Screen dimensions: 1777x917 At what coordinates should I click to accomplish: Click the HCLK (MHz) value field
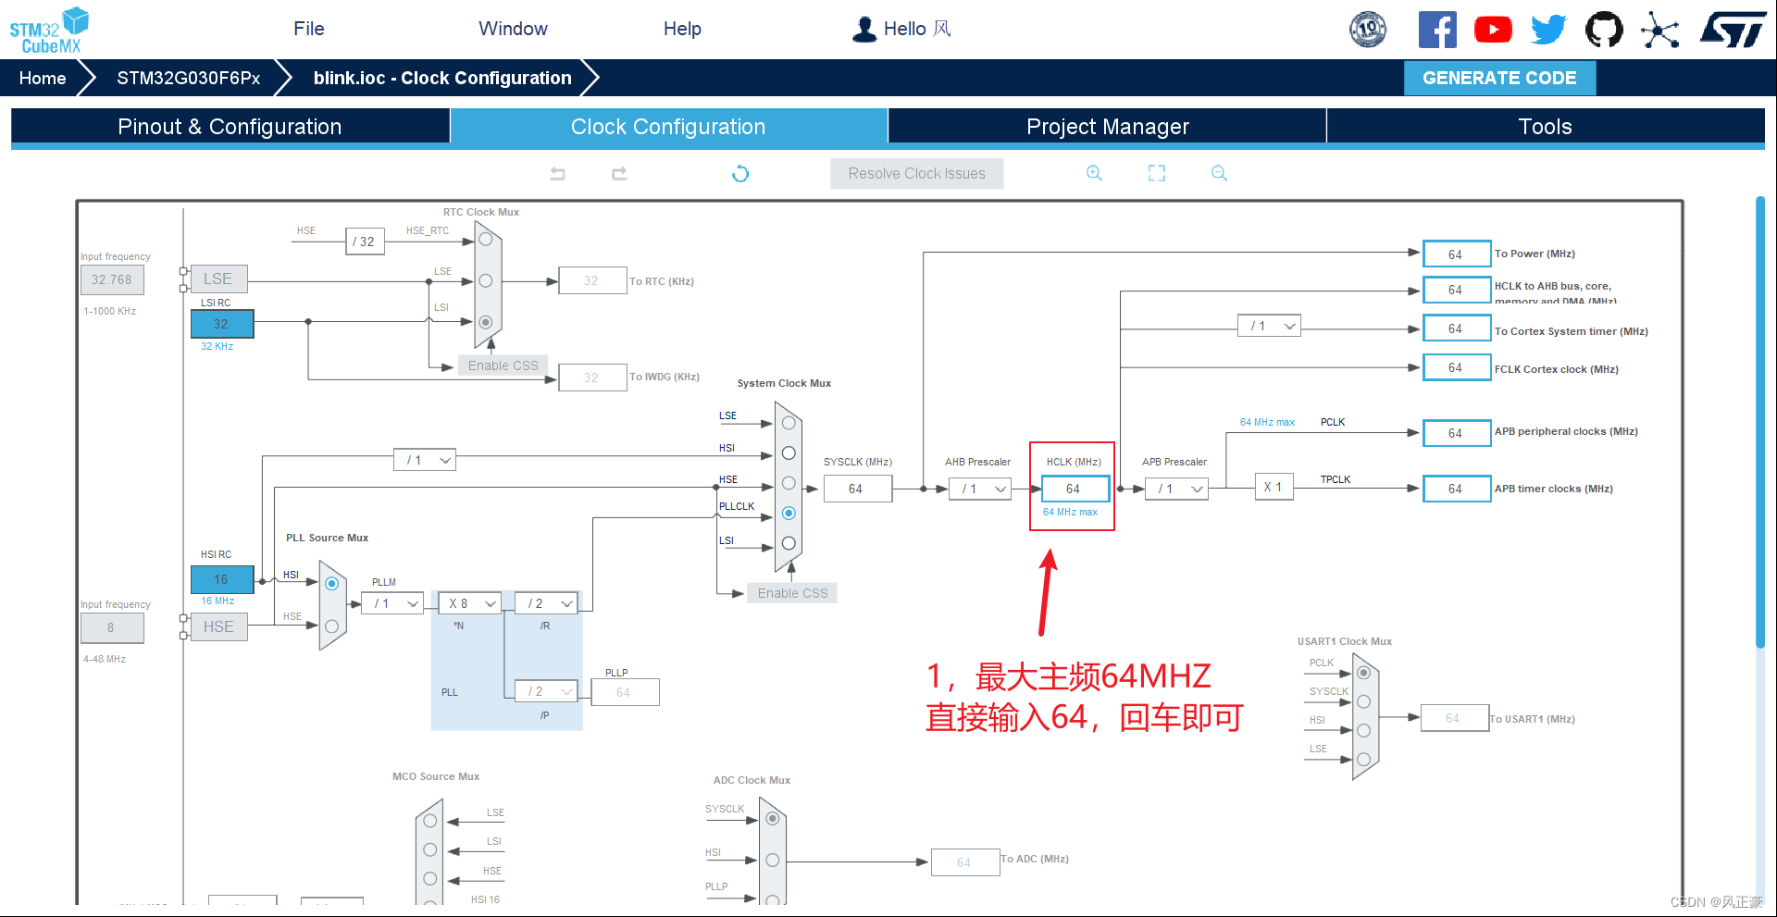(1075, 489)
